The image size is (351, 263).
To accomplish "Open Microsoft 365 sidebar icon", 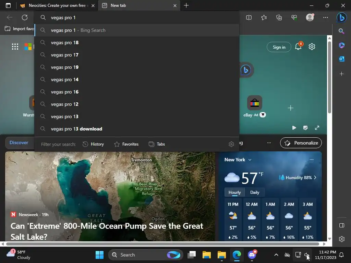I will point(341,45).
